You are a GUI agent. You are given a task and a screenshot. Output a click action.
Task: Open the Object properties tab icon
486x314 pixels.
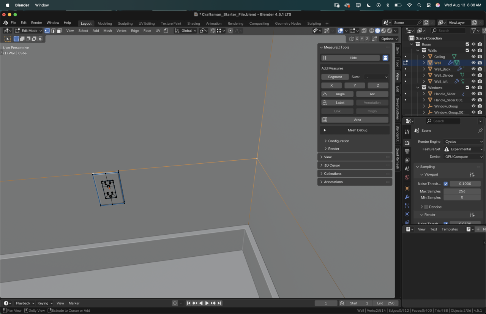coord(407,188)
